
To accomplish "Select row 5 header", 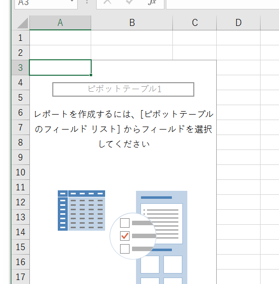I will (20, 98).
